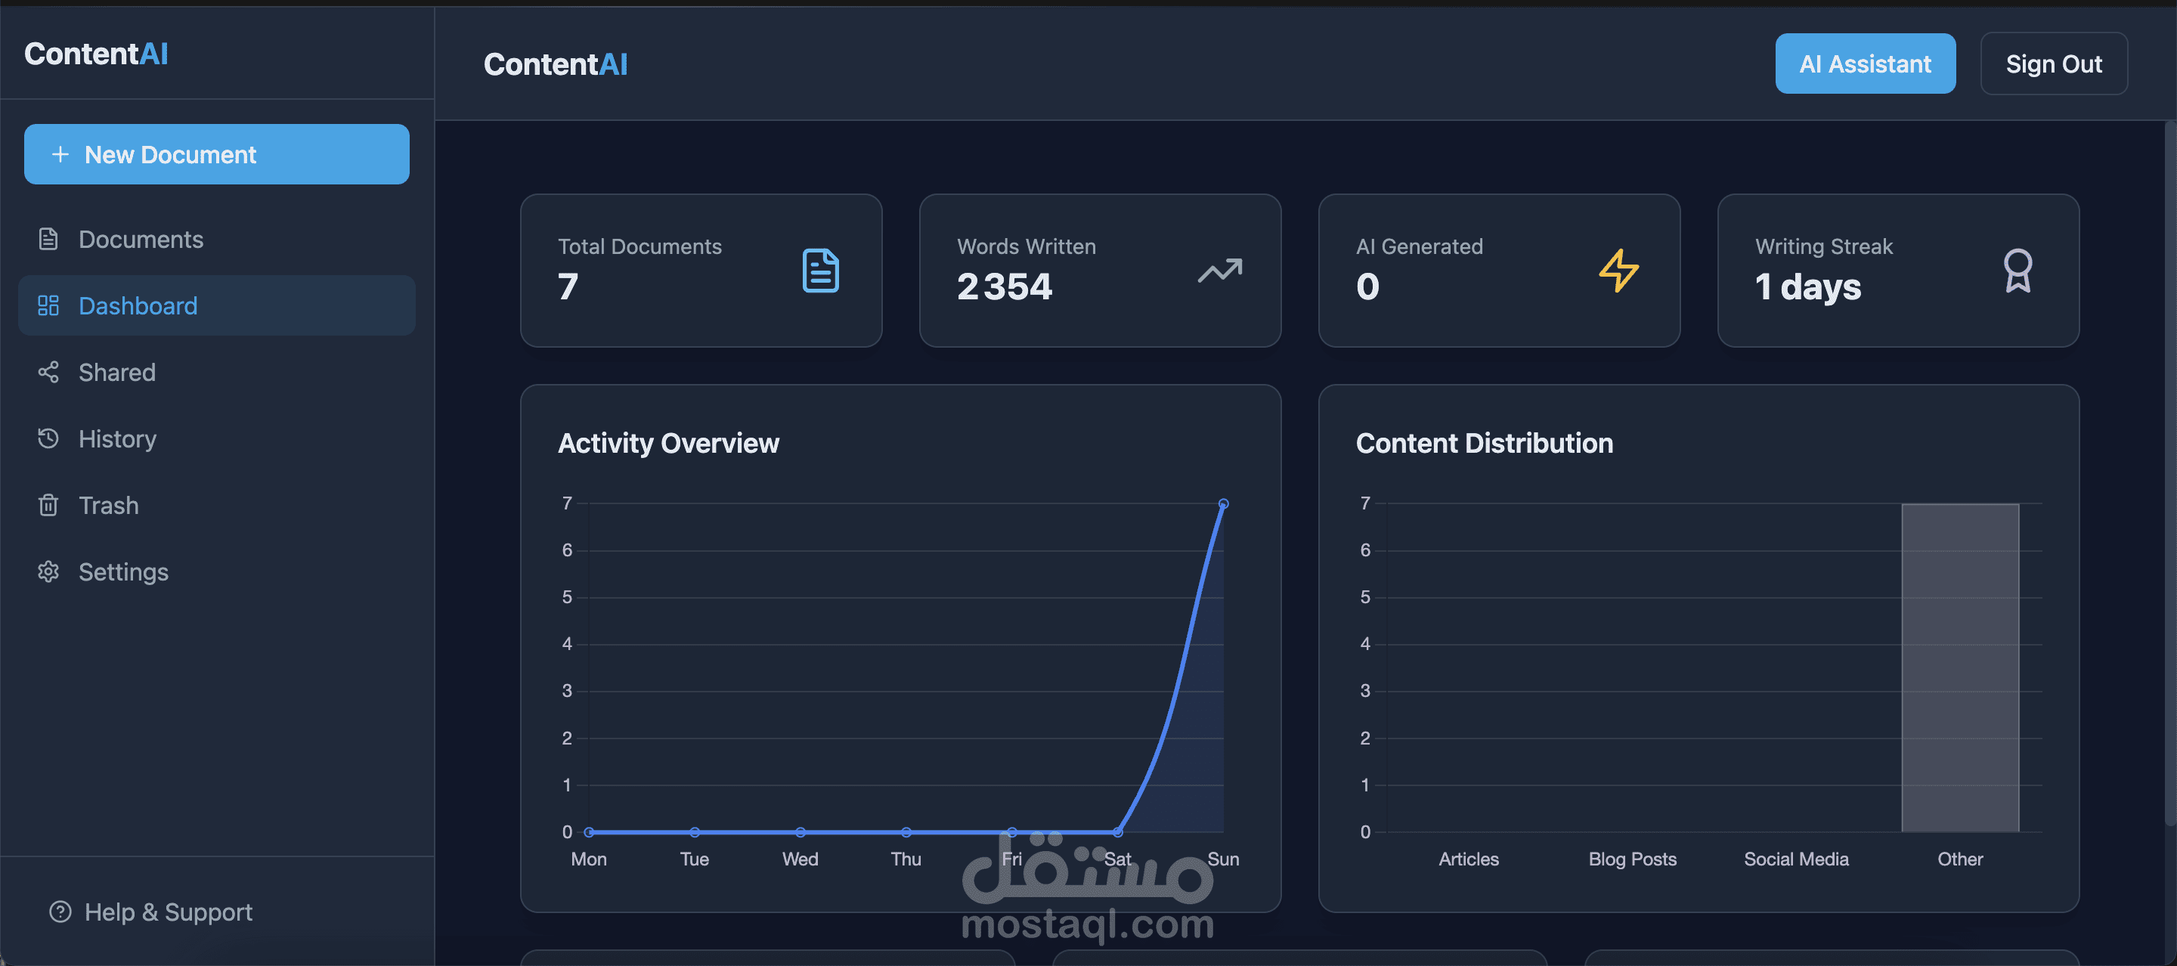Click the Blog Posts axis label

(1633, 859)
